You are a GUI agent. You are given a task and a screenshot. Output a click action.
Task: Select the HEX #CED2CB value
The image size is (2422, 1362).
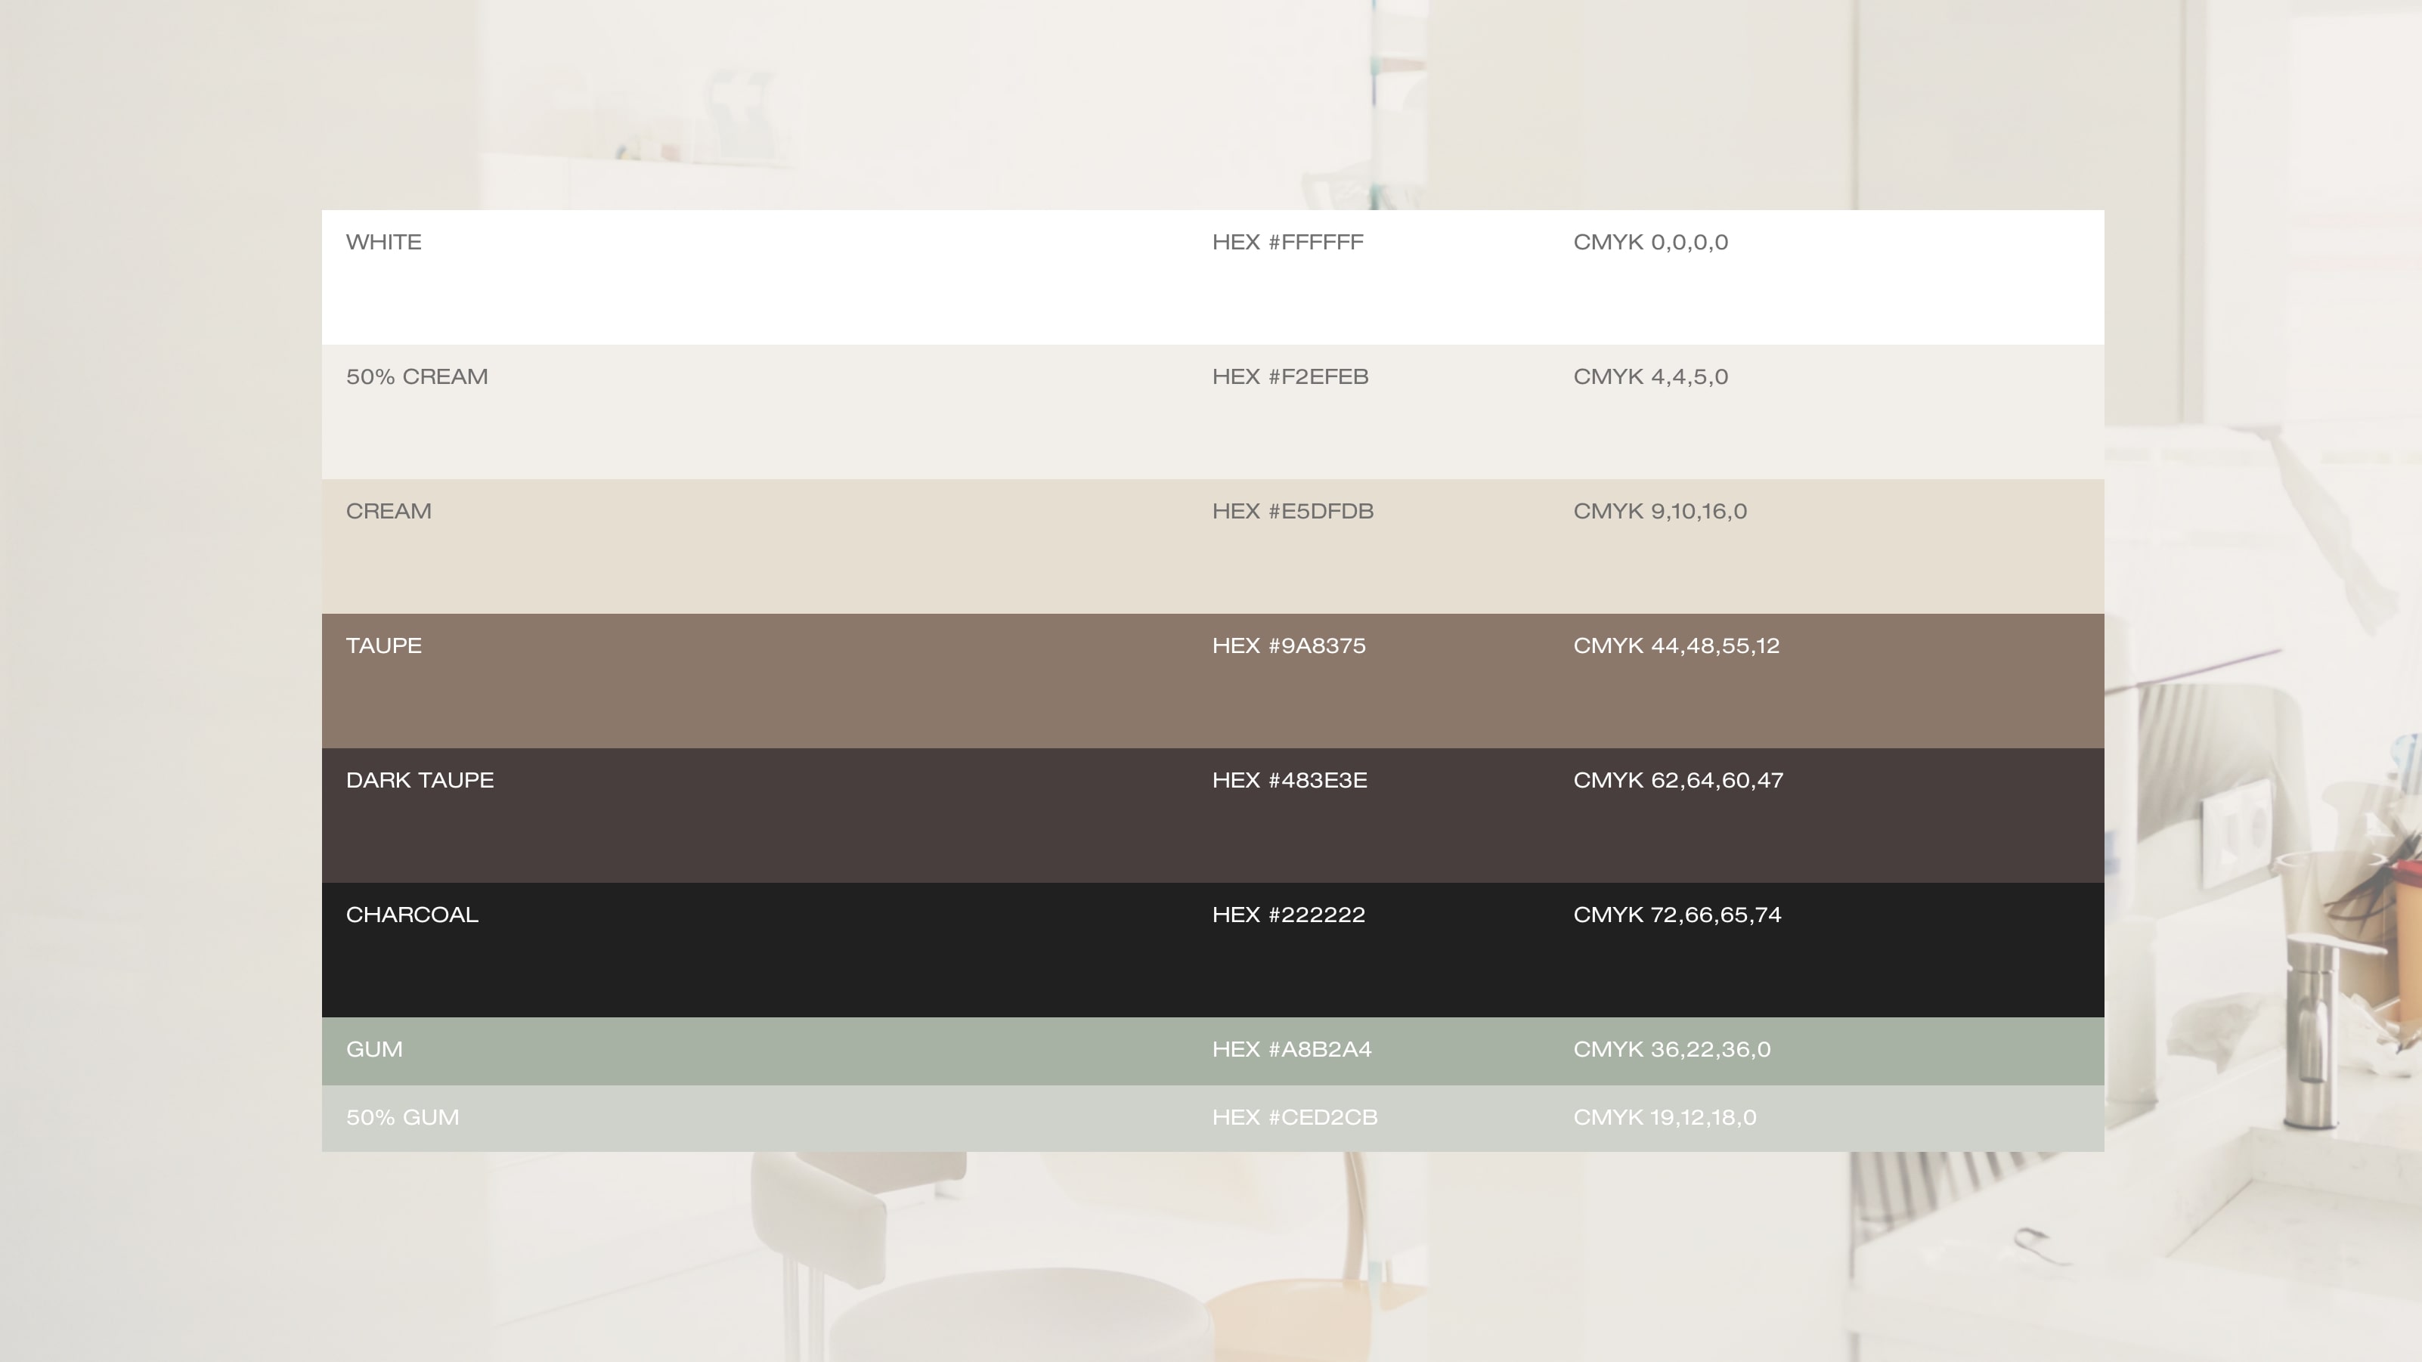point(1295,1118)
